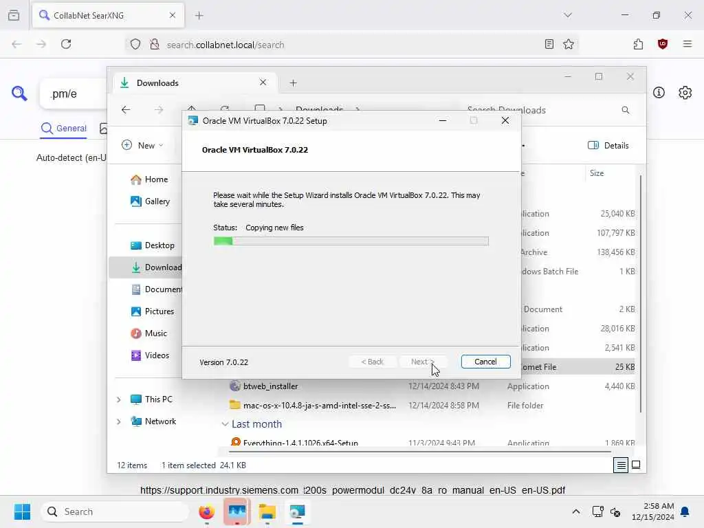
Task: Click the Explorer vertical scrollbar
Action: [x=640, y=294]
